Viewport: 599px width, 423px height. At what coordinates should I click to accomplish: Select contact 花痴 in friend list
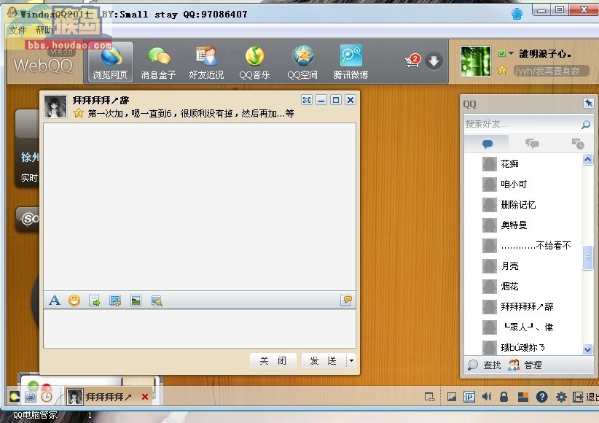coord(522,164)
